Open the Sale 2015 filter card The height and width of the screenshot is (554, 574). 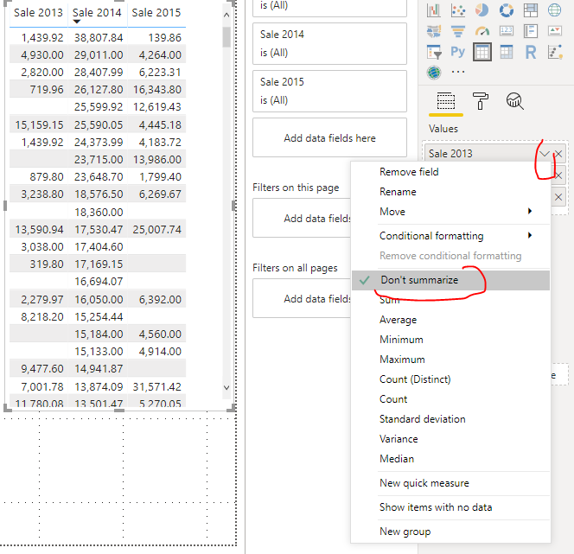tap(329, 91)
